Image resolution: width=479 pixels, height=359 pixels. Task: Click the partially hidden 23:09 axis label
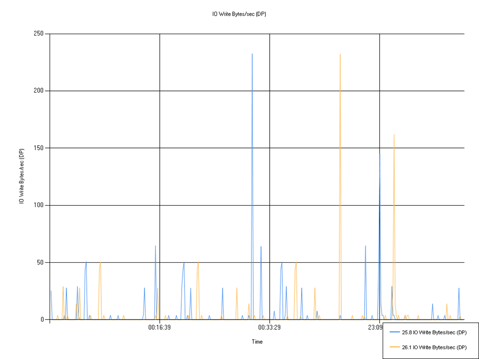pos(375,326)
